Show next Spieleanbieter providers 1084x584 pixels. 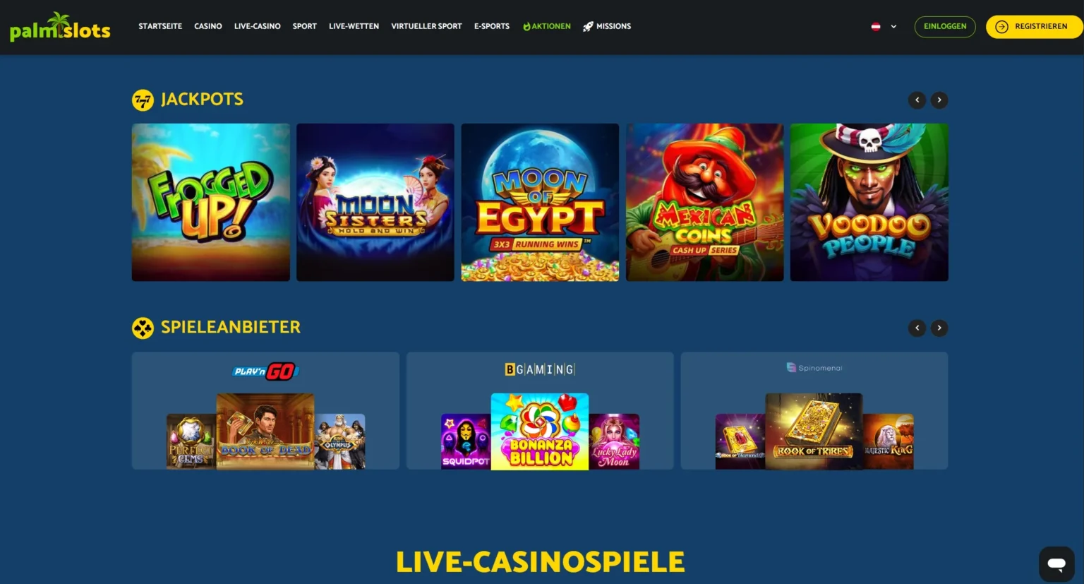coord(939,328)
